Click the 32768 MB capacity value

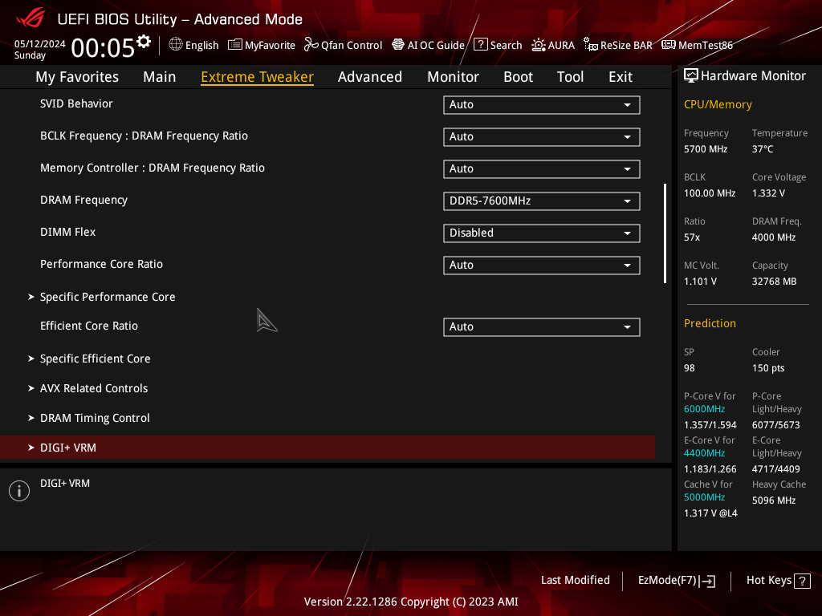point(775,282)
